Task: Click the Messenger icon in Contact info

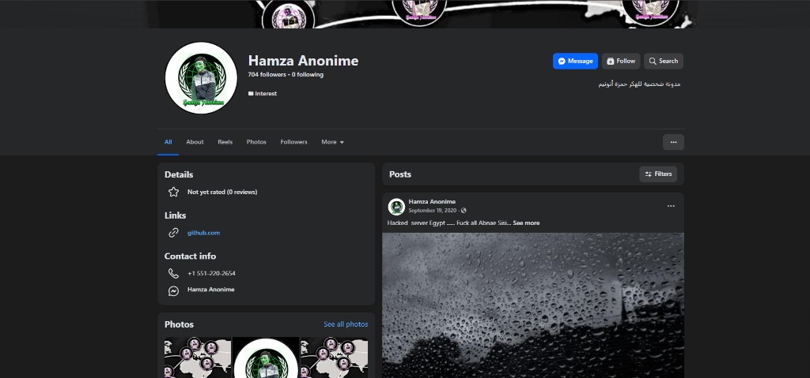Action: tap(173, 291)
